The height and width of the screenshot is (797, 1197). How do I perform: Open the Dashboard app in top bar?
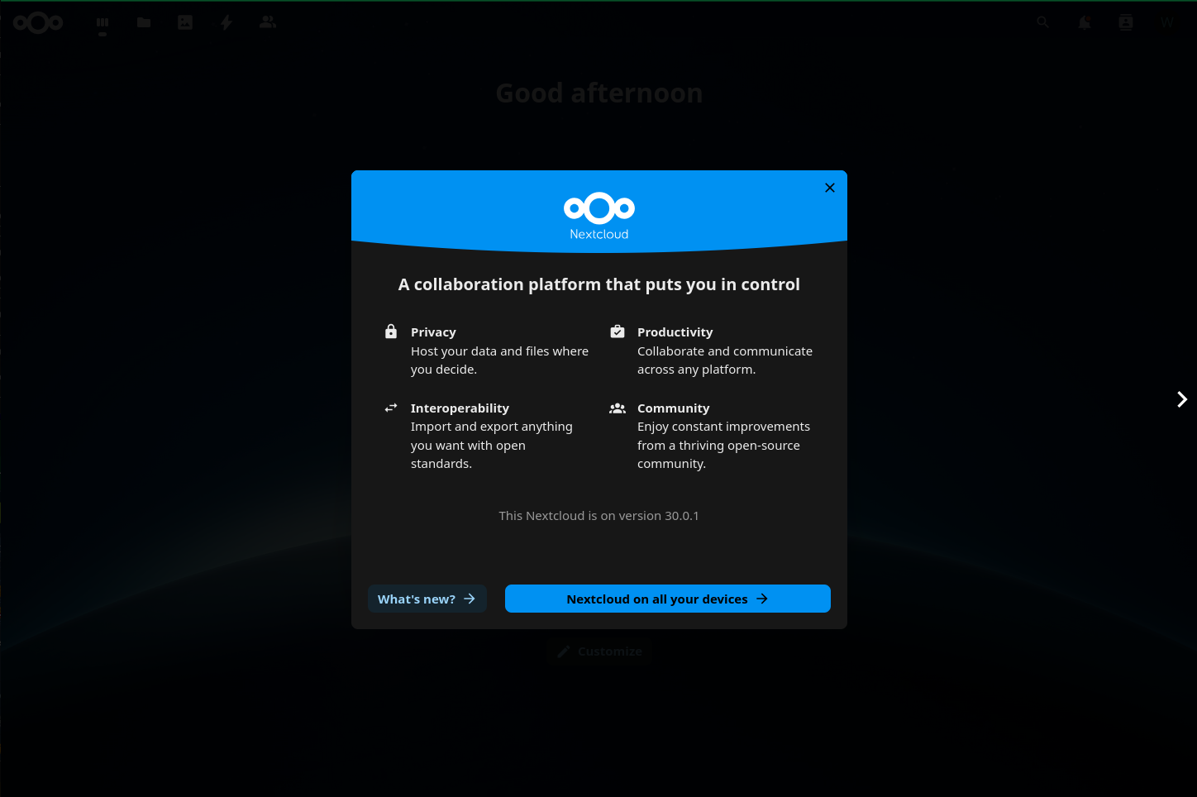coord(103,23)
